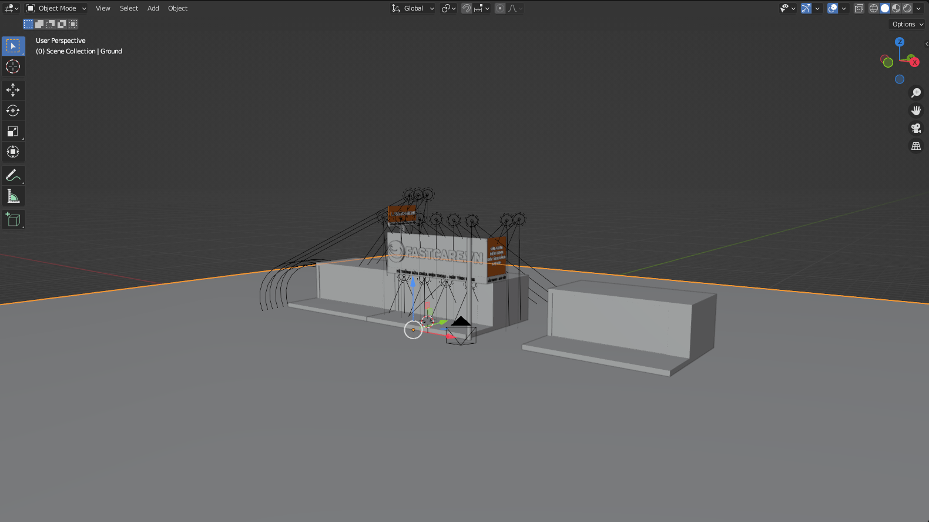This screenshot has height=522, width=929.
Task: Select the Annotate pencil tool
Action: (x=13, y=175)
